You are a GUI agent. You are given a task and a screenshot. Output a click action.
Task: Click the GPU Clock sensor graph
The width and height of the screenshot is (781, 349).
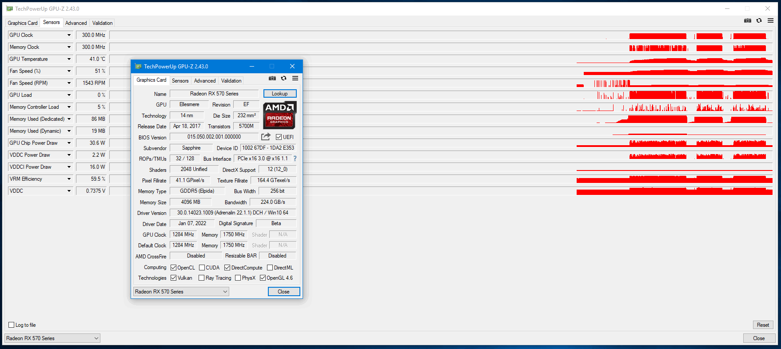click(441, 35)
